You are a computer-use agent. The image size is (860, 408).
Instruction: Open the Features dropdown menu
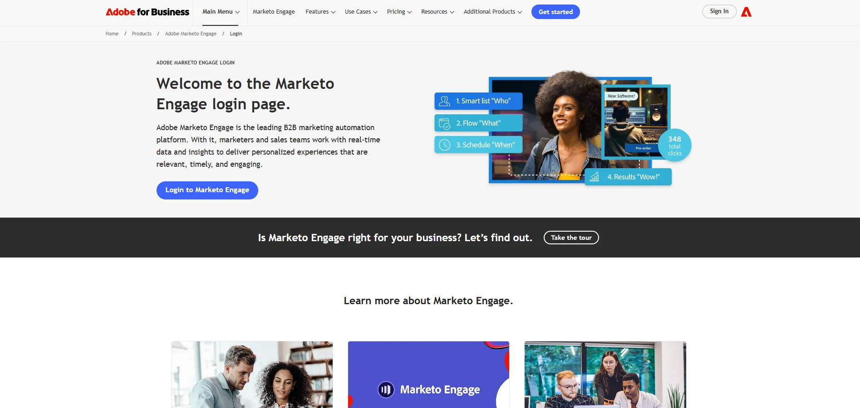(x=320, y=12)
